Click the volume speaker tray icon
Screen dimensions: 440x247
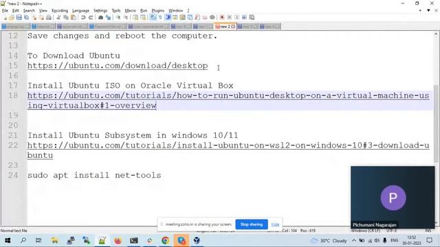[377, 241]
